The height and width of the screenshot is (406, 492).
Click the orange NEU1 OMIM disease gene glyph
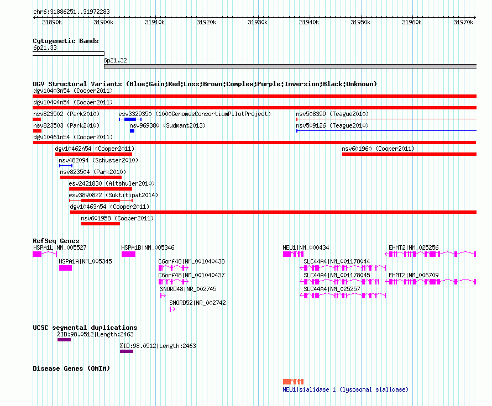tap(294, 382)
